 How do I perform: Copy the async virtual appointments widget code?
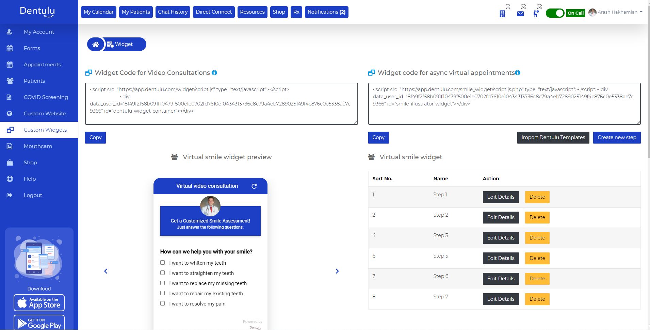378,137
